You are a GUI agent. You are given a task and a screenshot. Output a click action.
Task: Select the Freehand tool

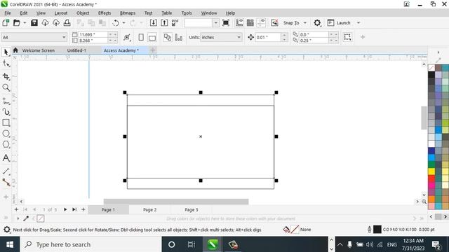pyautogui.click(x=6, y=101)
